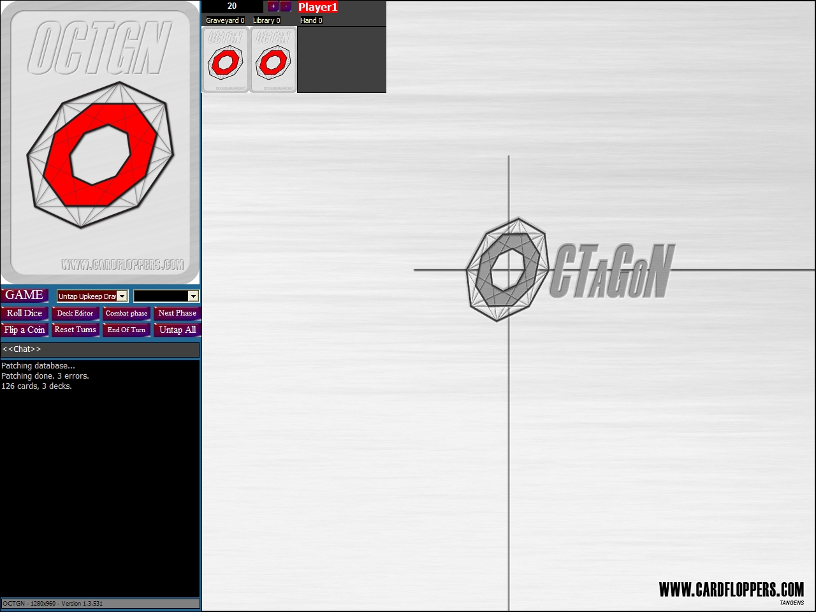This screenshot has width=816, height=612.
Task: Click Flip a Coin
Action: tap(24, 330)
